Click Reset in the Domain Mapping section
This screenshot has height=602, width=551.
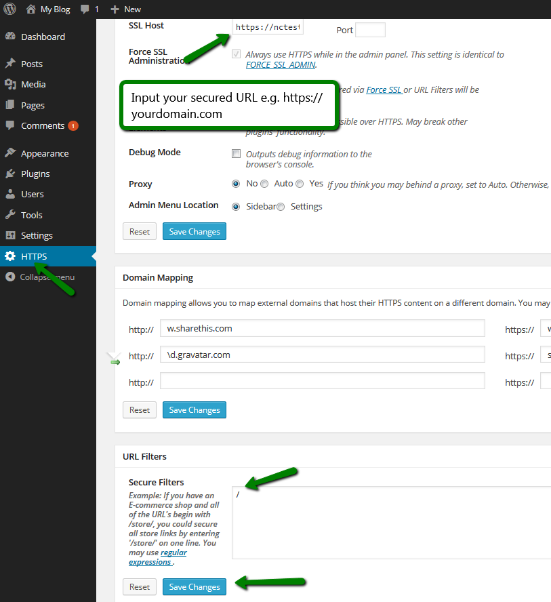click(140, 410)
